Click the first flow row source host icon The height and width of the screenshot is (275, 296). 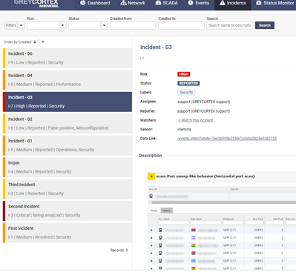(x=160, y=230)
